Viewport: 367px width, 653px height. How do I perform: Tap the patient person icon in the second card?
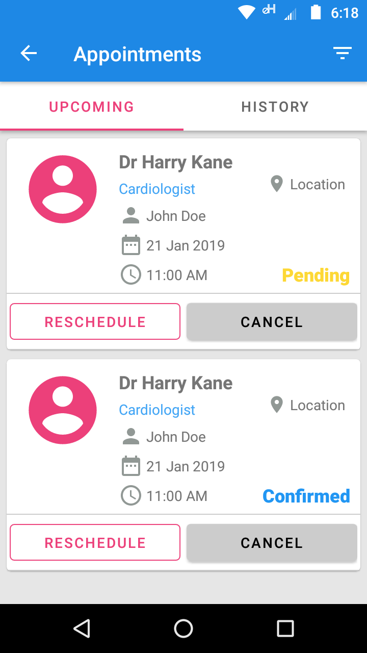(x=131, y=437)
